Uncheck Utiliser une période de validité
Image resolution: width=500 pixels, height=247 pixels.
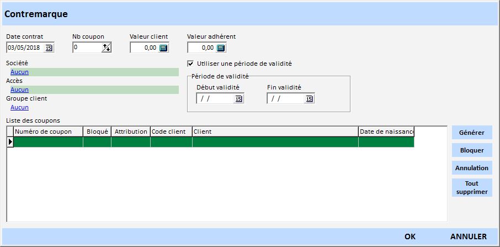(x=191, y=64)
